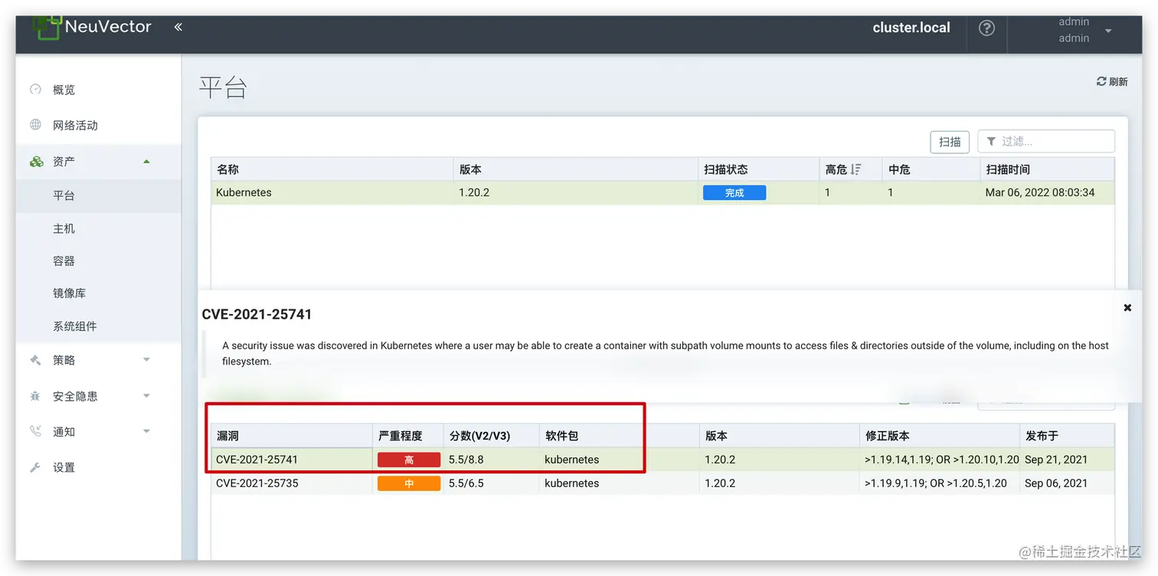1158x576 pixels.
Task: Click the 设置 wrench icon
Action: coord(35,467)
